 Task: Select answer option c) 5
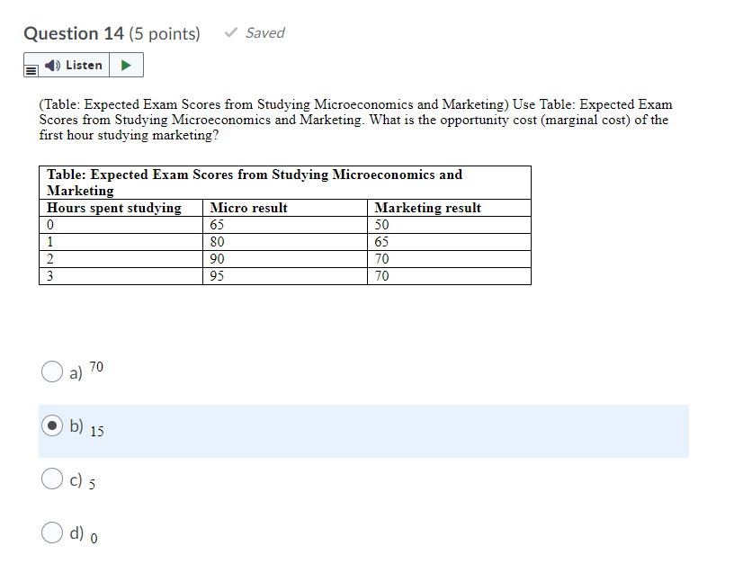click(x=52, y=479)
